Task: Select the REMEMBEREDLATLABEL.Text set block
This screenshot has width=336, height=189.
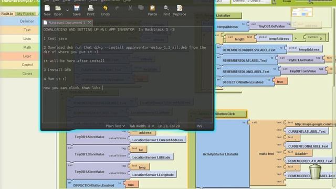Action: point(245,60)
